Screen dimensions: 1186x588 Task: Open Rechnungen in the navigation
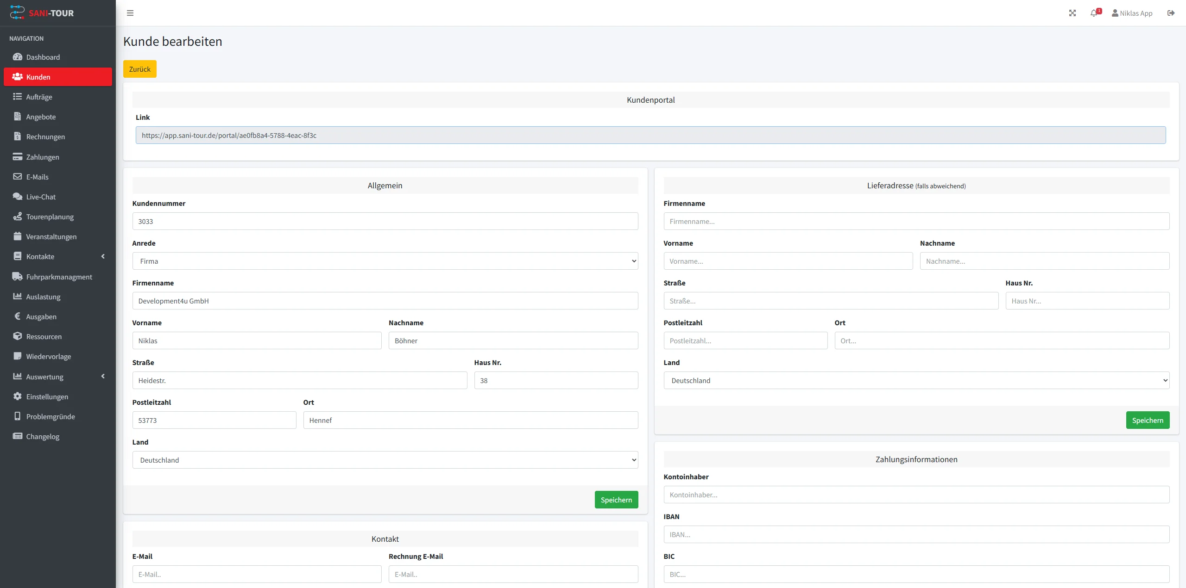tap(45, 137)
